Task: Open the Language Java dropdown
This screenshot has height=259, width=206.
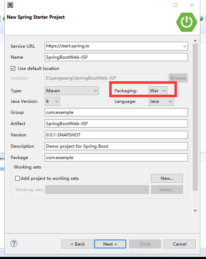Action: tap(161, 101)
